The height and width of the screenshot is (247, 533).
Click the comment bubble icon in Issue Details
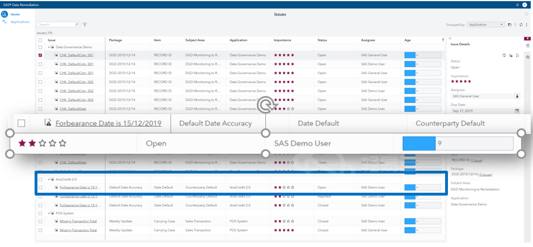pyautogui.click(x=504, y=55)
